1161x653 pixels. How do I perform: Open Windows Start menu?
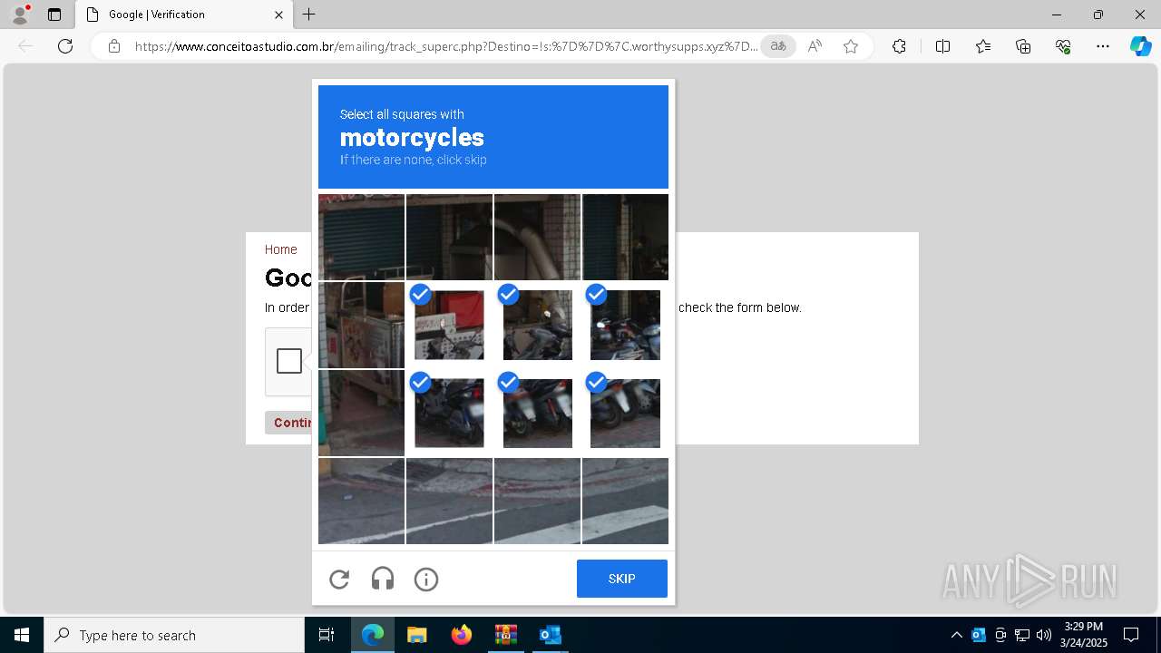(22, 635)
